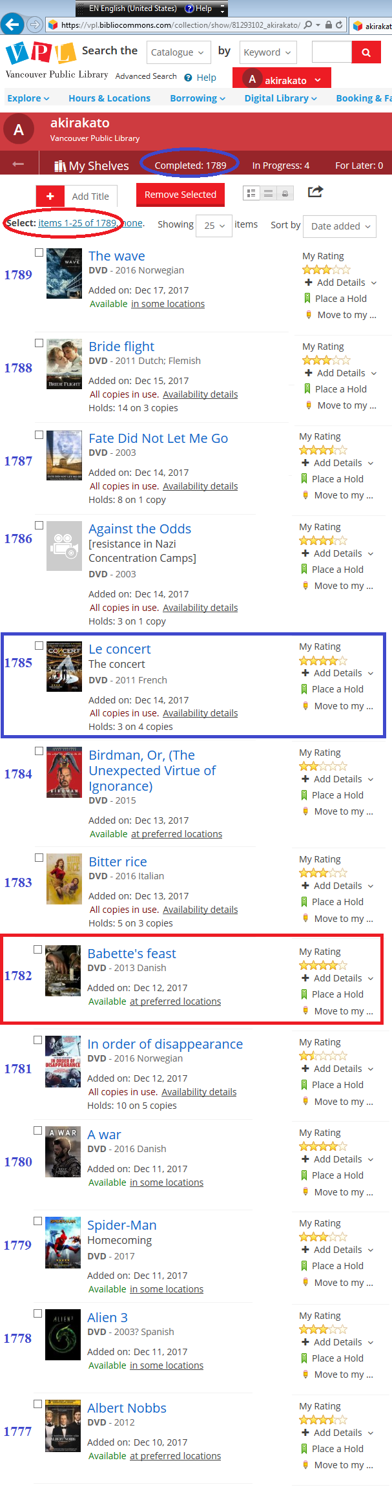
Task: Open the Help question mark icon
Action: (x=188, y=78)
